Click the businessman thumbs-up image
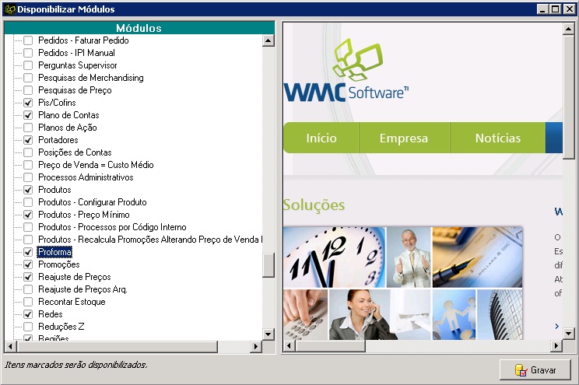 pyautogui.click(x=409, y=257)
